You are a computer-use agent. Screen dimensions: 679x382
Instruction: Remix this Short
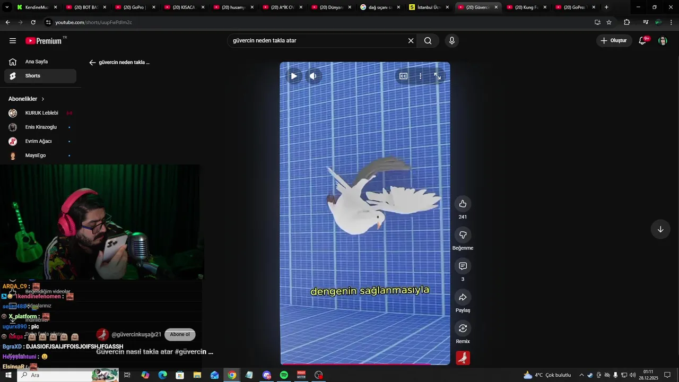click(x=463, y=328)
